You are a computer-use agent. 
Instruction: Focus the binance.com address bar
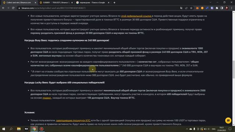(x=99, y=8)
